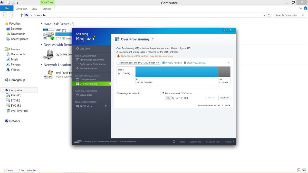Click the Clear OP button

tap(224, 98)
